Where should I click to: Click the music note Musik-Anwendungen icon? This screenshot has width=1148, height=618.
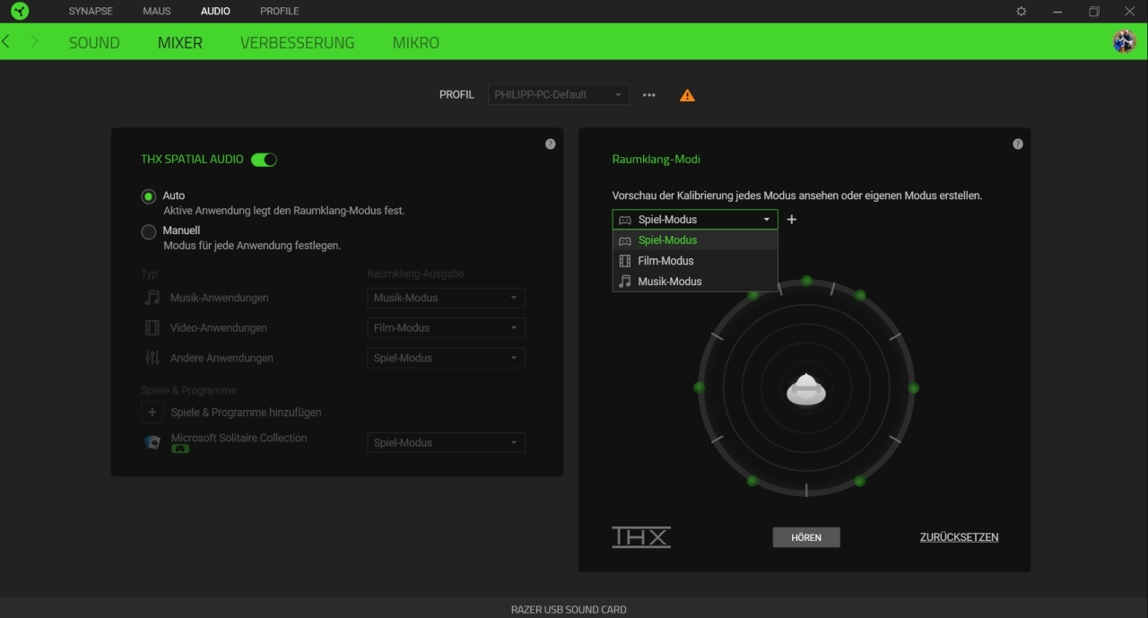pos(152,298)
